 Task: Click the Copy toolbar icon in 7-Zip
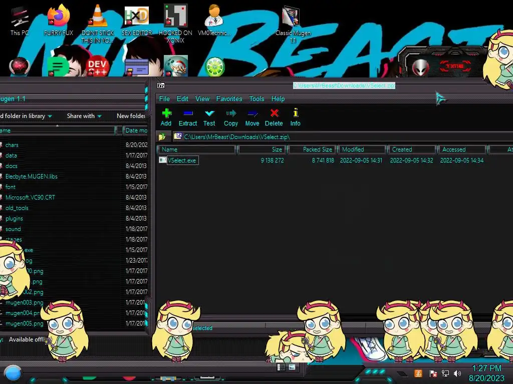[x=230, y=117]
